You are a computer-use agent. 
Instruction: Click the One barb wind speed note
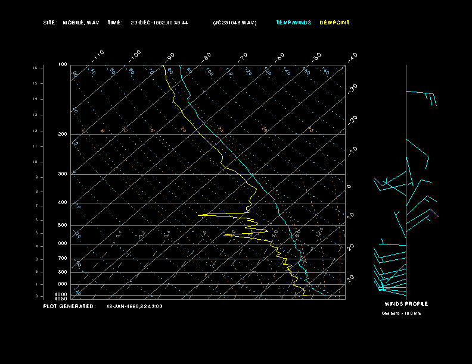click(x=401, y=313)
